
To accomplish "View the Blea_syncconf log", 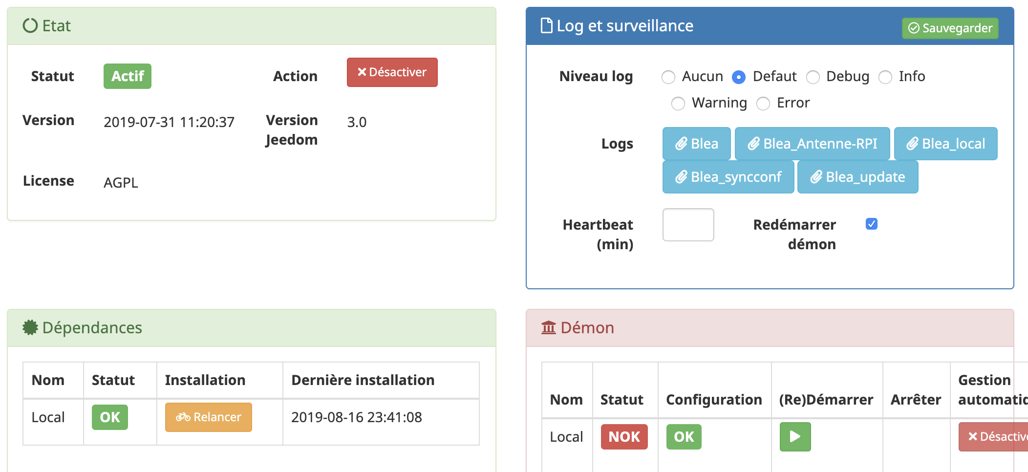I will [728, 177].
